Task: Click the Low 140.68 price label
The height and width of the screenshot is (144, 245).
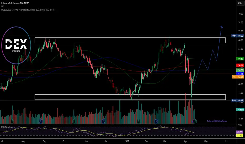Action: click(x=237, y=101)
